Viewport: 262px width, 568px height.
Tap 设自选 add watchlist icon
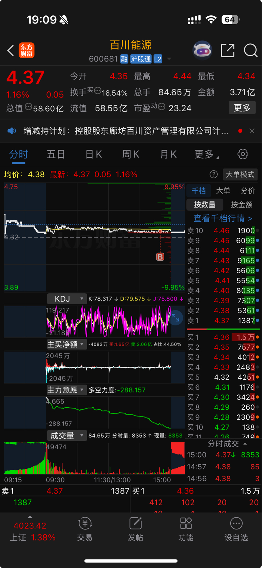coord(236,529)
